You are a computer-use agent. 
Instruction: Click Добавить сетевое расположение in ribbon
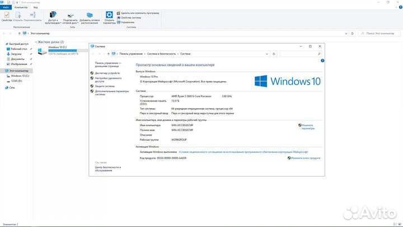point(90,18)
